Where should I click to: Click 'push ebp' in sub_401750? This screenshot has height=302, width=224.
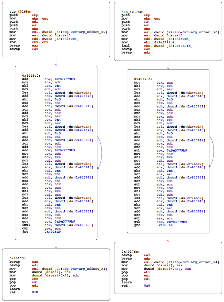coord(136,15)
